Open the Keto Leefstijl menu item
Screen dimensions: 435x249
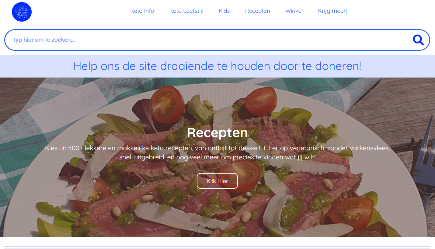pyautogui.click(x=186, y=11)
